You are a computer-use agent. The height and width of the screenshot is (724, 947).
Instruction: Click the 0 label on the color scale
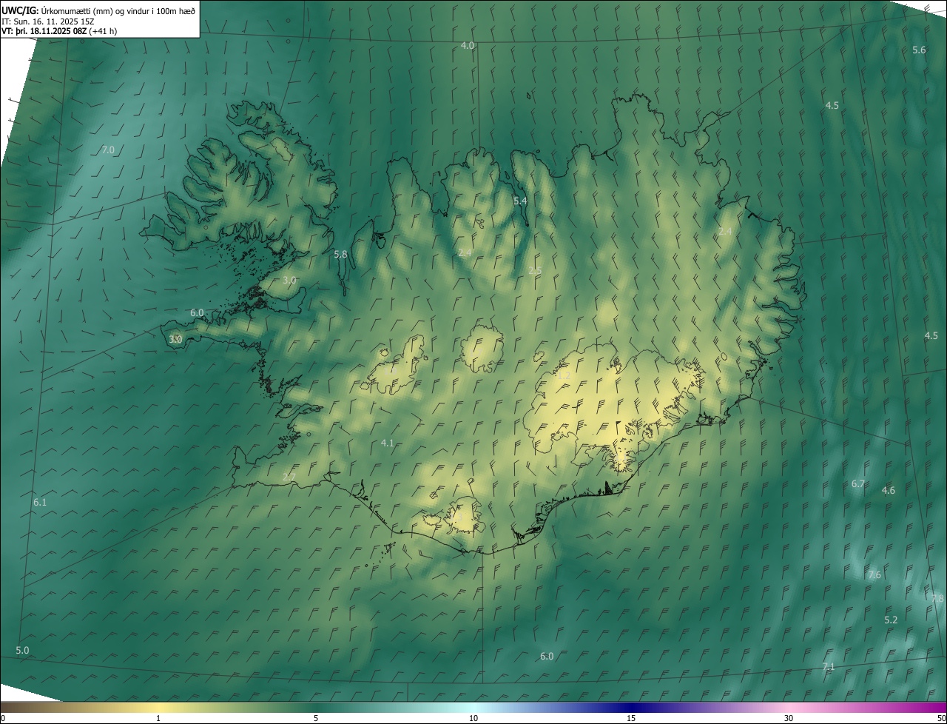2,719
